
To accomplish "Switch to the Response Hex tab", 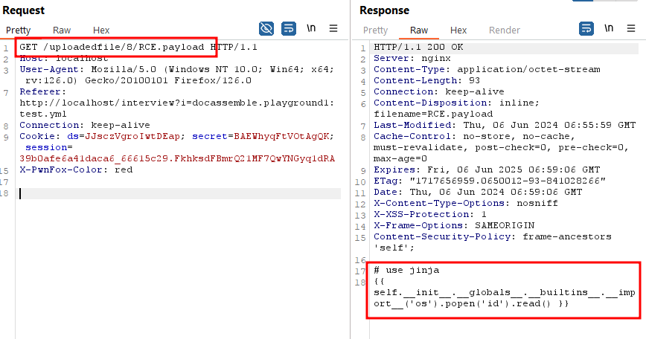I will pos(458,30).
